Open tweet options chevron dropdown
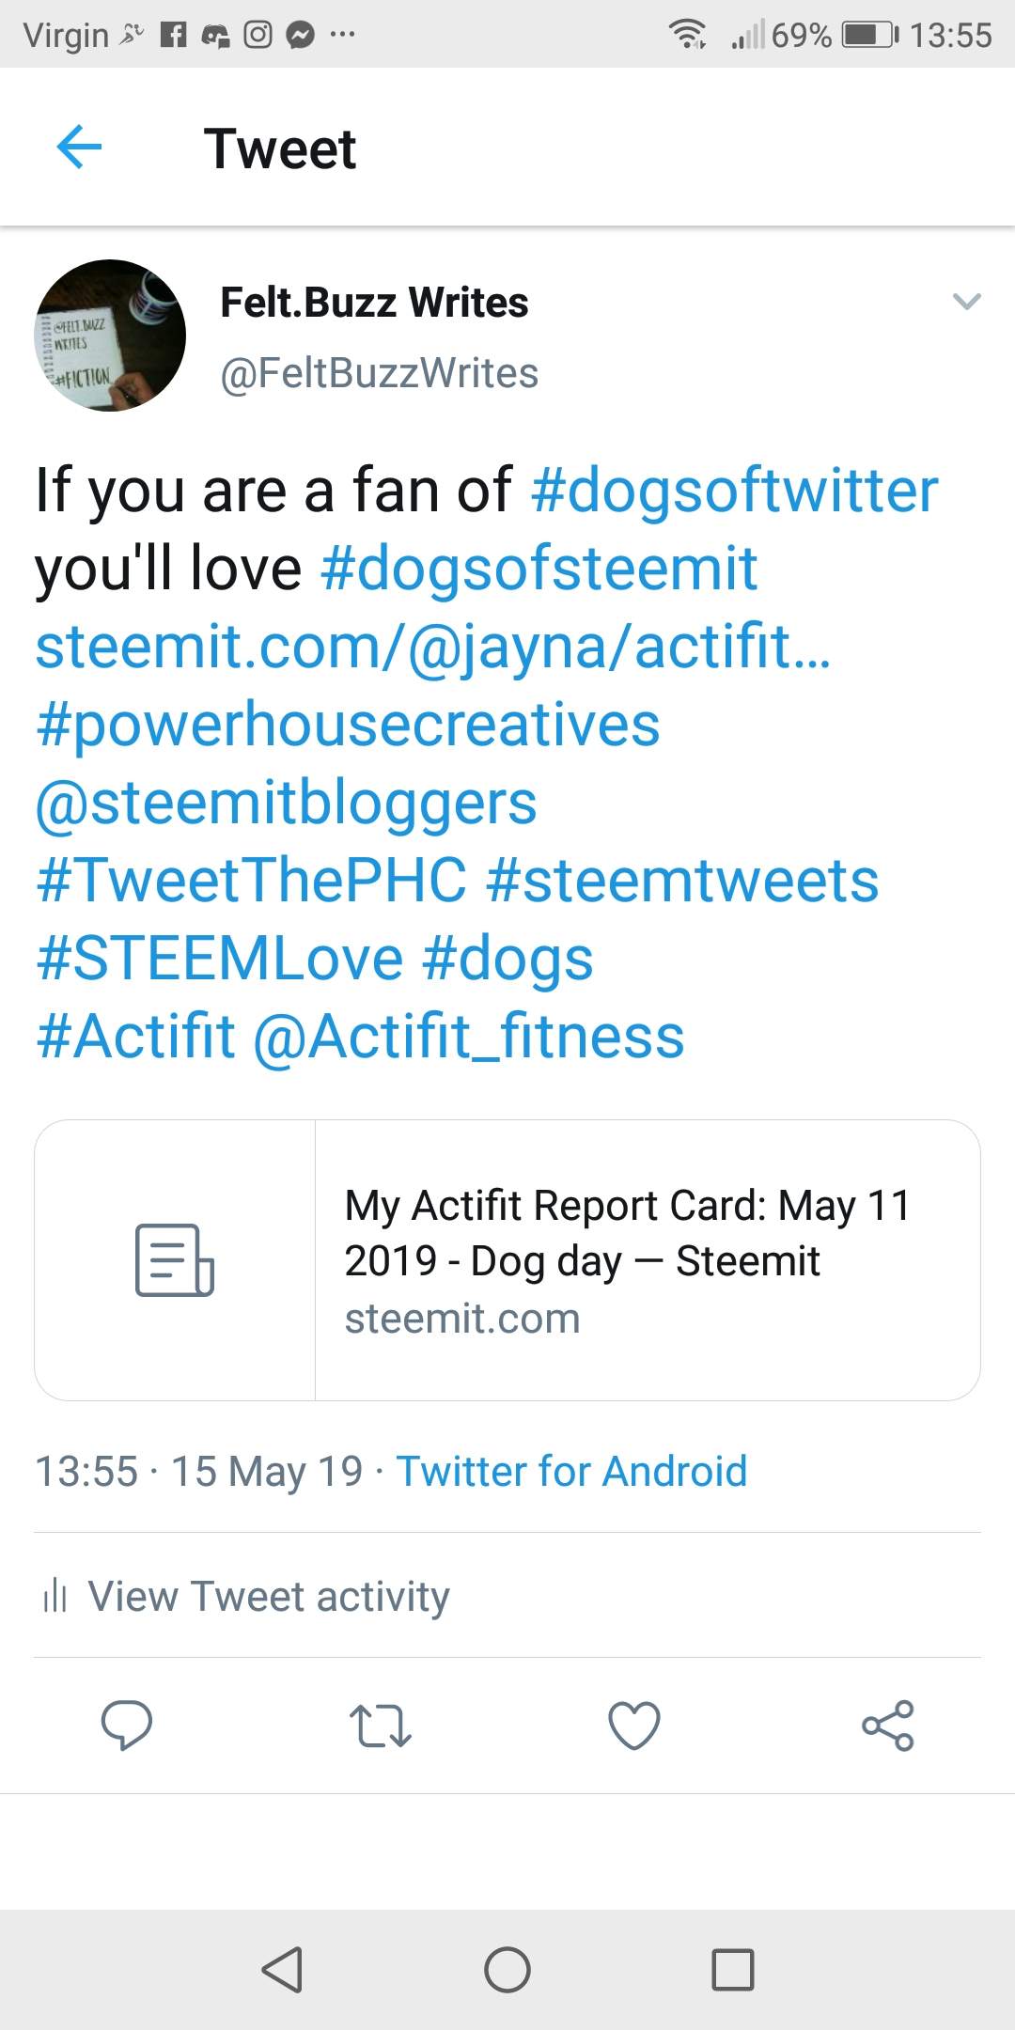 [967, 302]
